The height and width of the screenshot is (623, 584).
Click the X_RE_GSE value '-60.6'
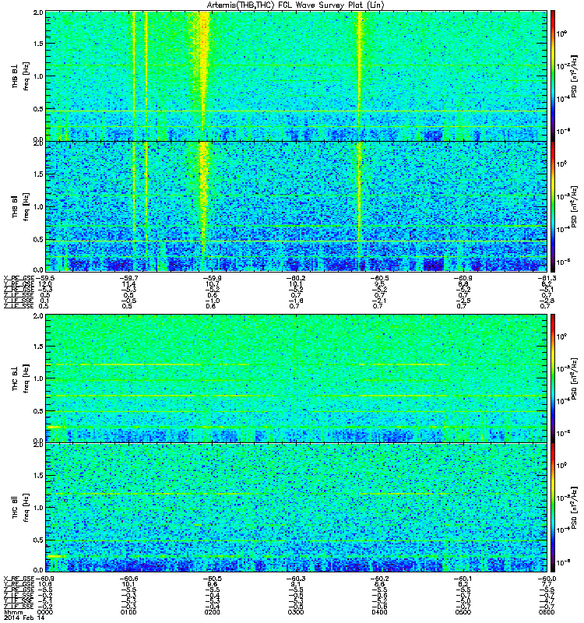point(128,579)
